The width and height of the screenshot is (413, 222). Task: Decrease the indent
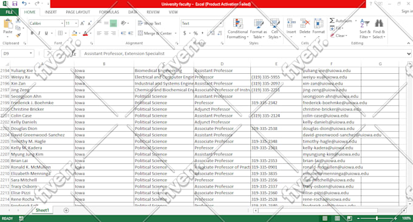(x=123, y=33)
